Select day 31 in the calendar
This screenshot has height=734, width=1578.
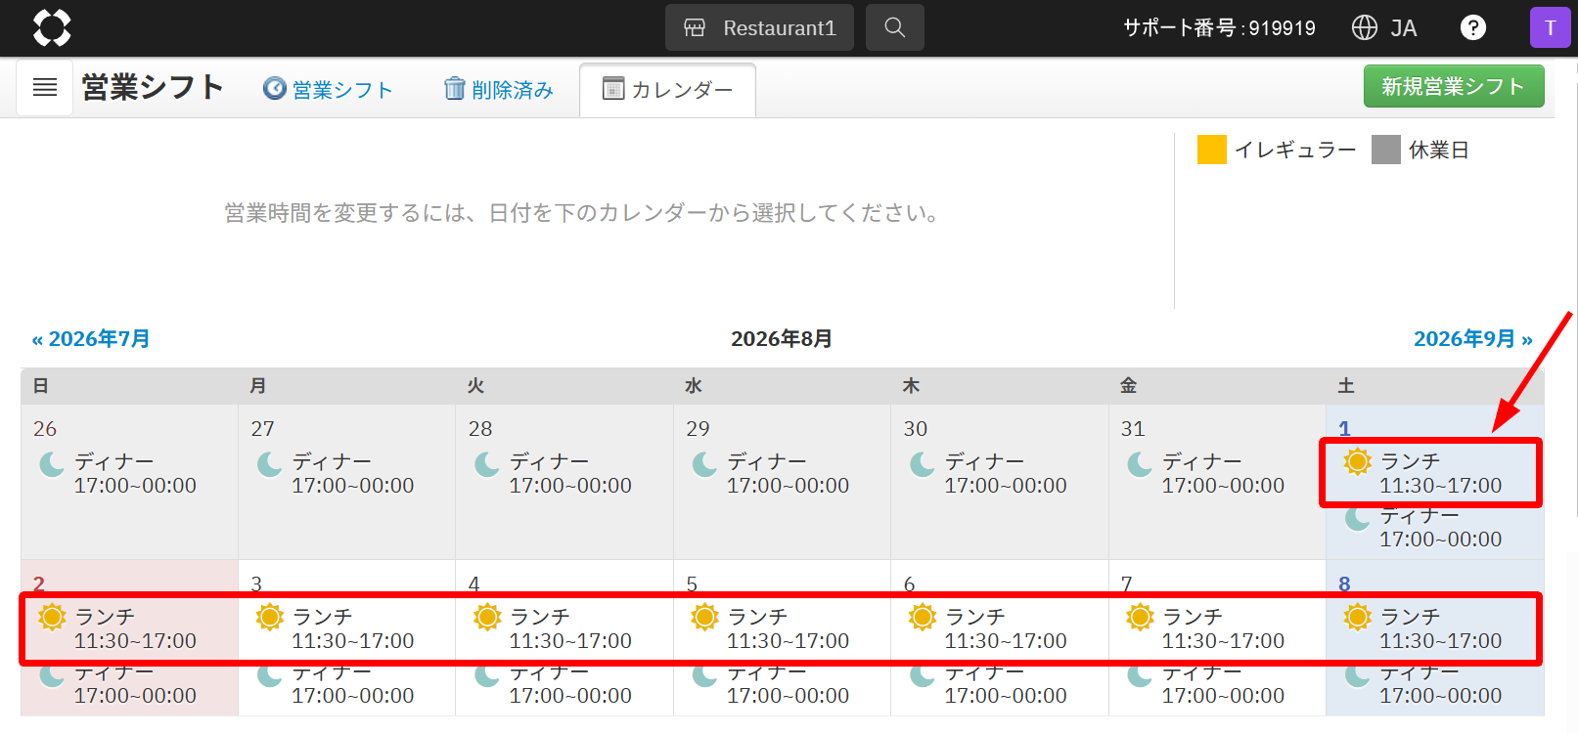point(1132,428)
